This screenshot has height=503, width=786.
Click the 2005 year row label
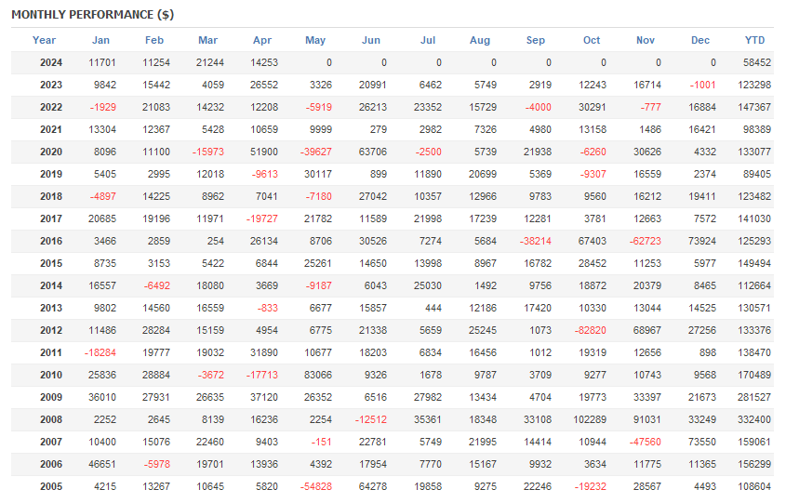click(51, 486)
